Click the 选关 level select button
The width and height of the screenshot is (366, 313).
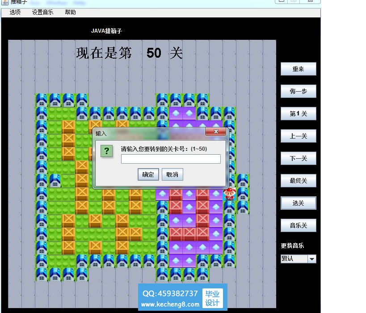[299, 203]
